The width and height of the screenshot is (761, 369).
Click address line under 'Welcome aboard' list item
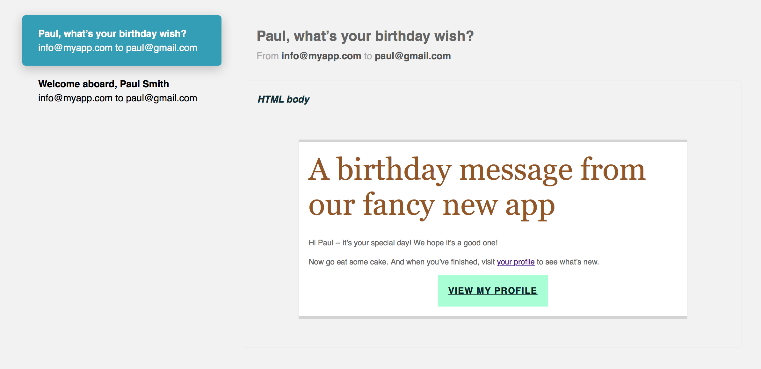coord(118,98)
